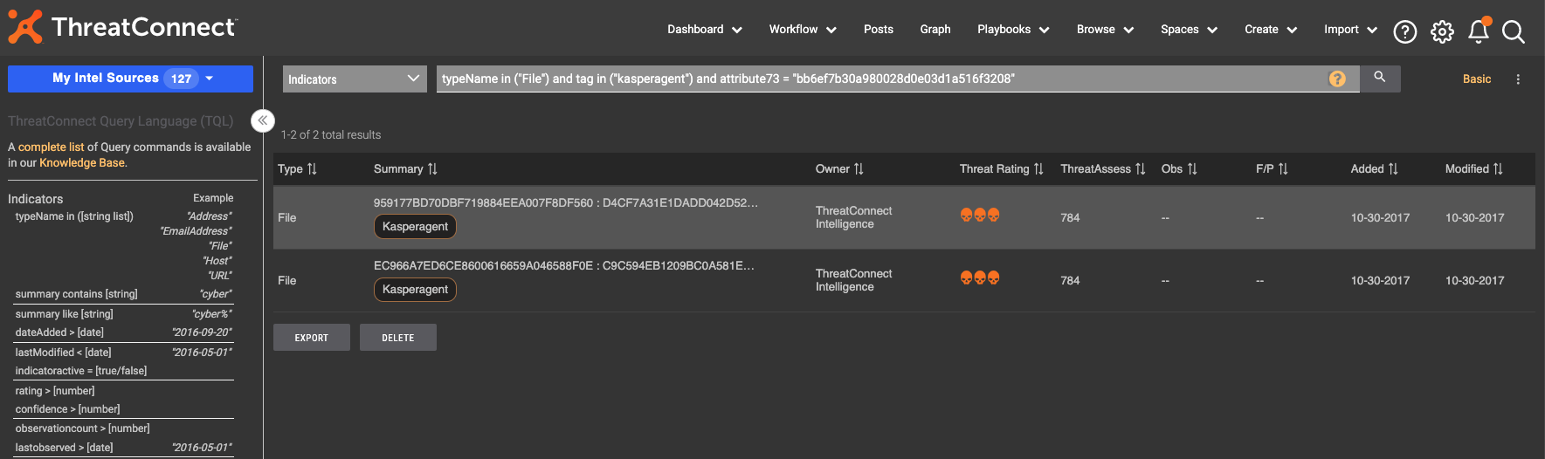Open the complete list link
The width and height of the screenshot is (1545, 459).
point(52,147)
